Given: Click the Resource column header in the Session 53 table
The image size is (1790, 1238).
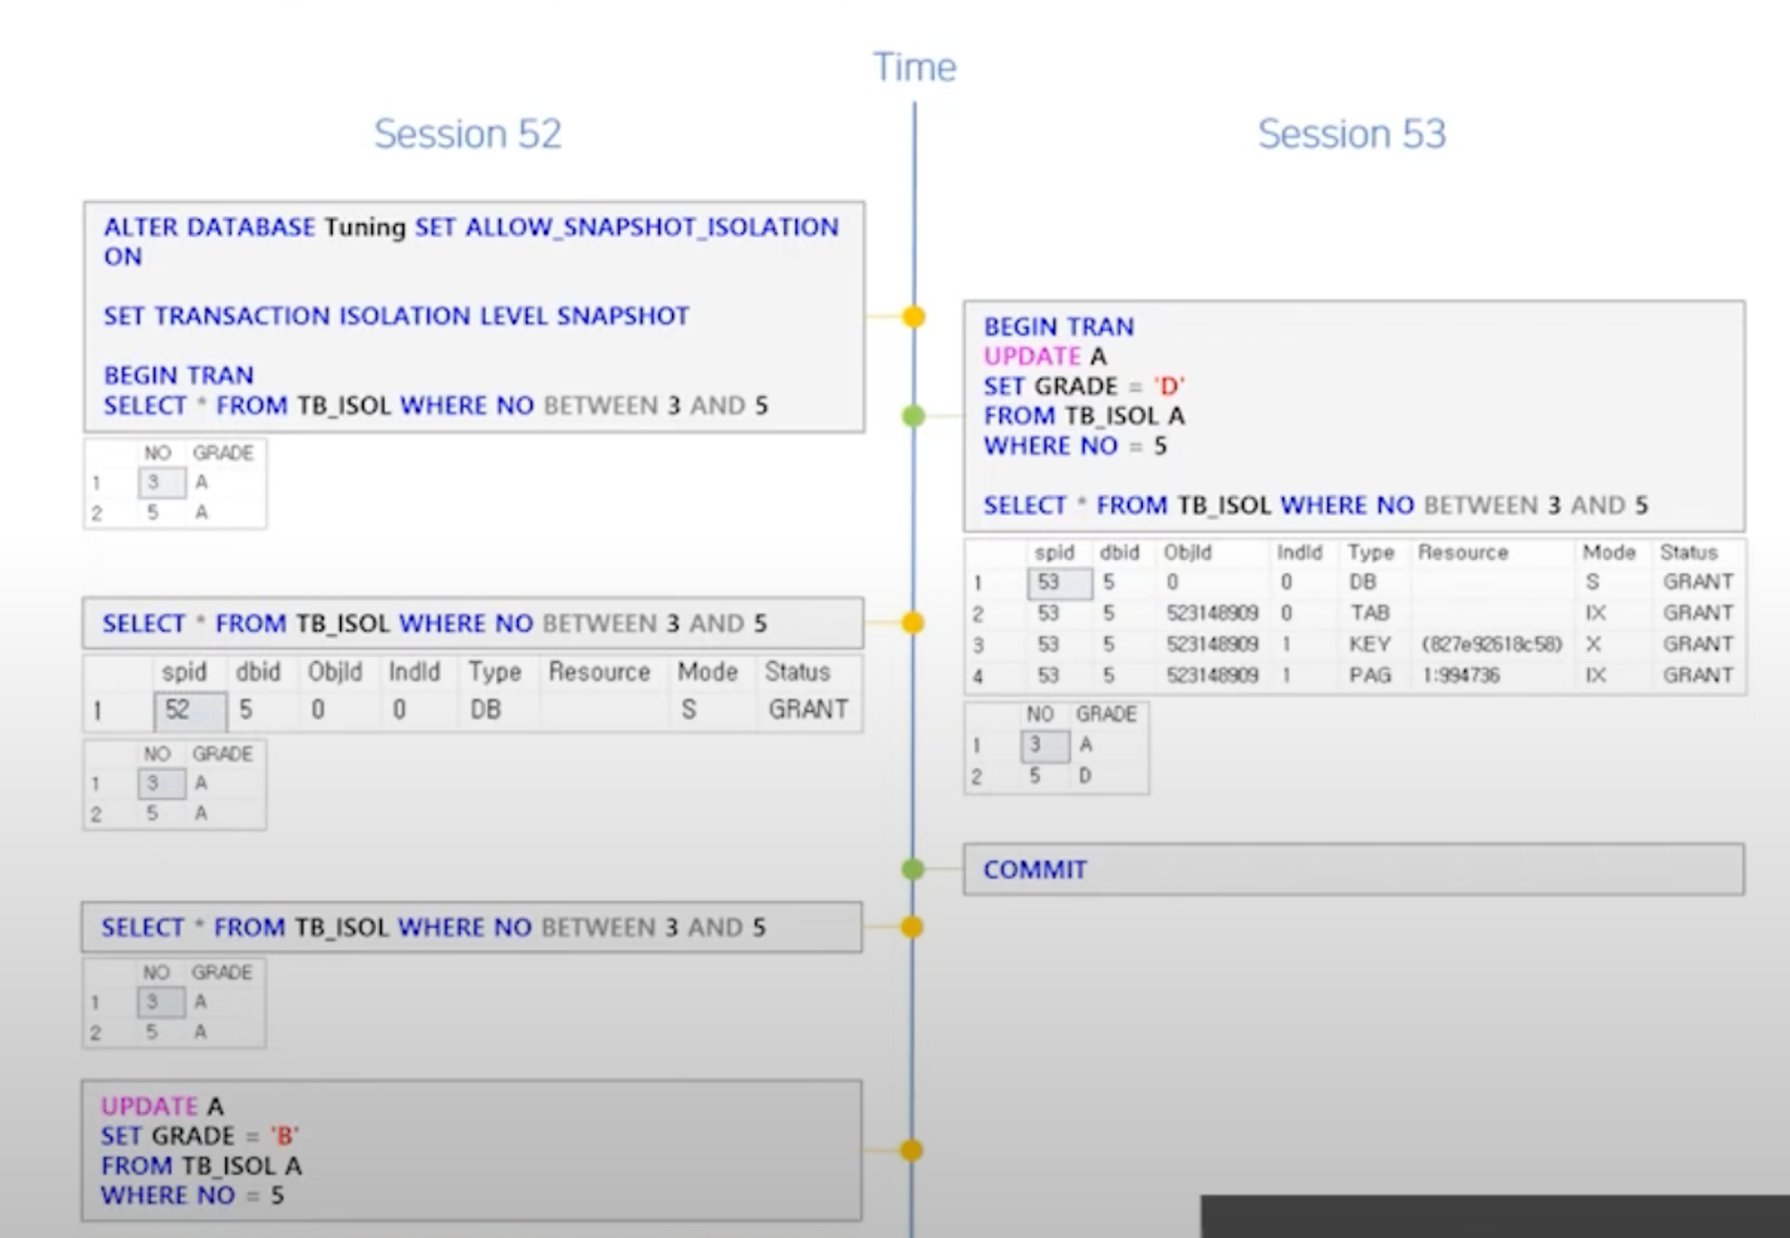Looking at the screenshot, I should coord(1462,553).
